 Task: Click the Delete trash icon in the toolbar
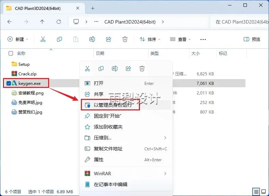coord(125,40)
